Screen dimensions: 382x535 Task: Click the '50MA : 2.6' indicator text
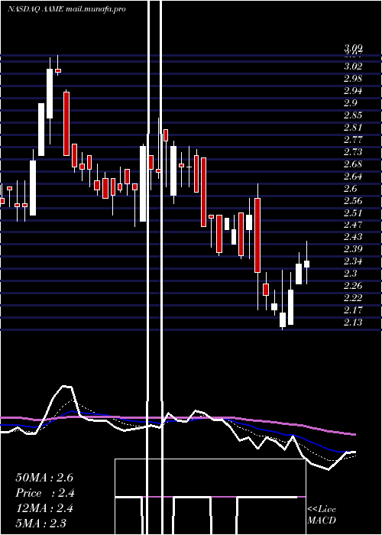[44, 478]
